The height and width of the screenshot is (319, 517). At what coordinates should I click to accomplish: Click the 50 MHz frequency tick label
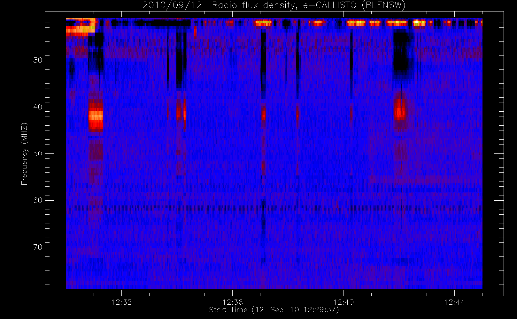pyautogui.click(x=38, y=154)
